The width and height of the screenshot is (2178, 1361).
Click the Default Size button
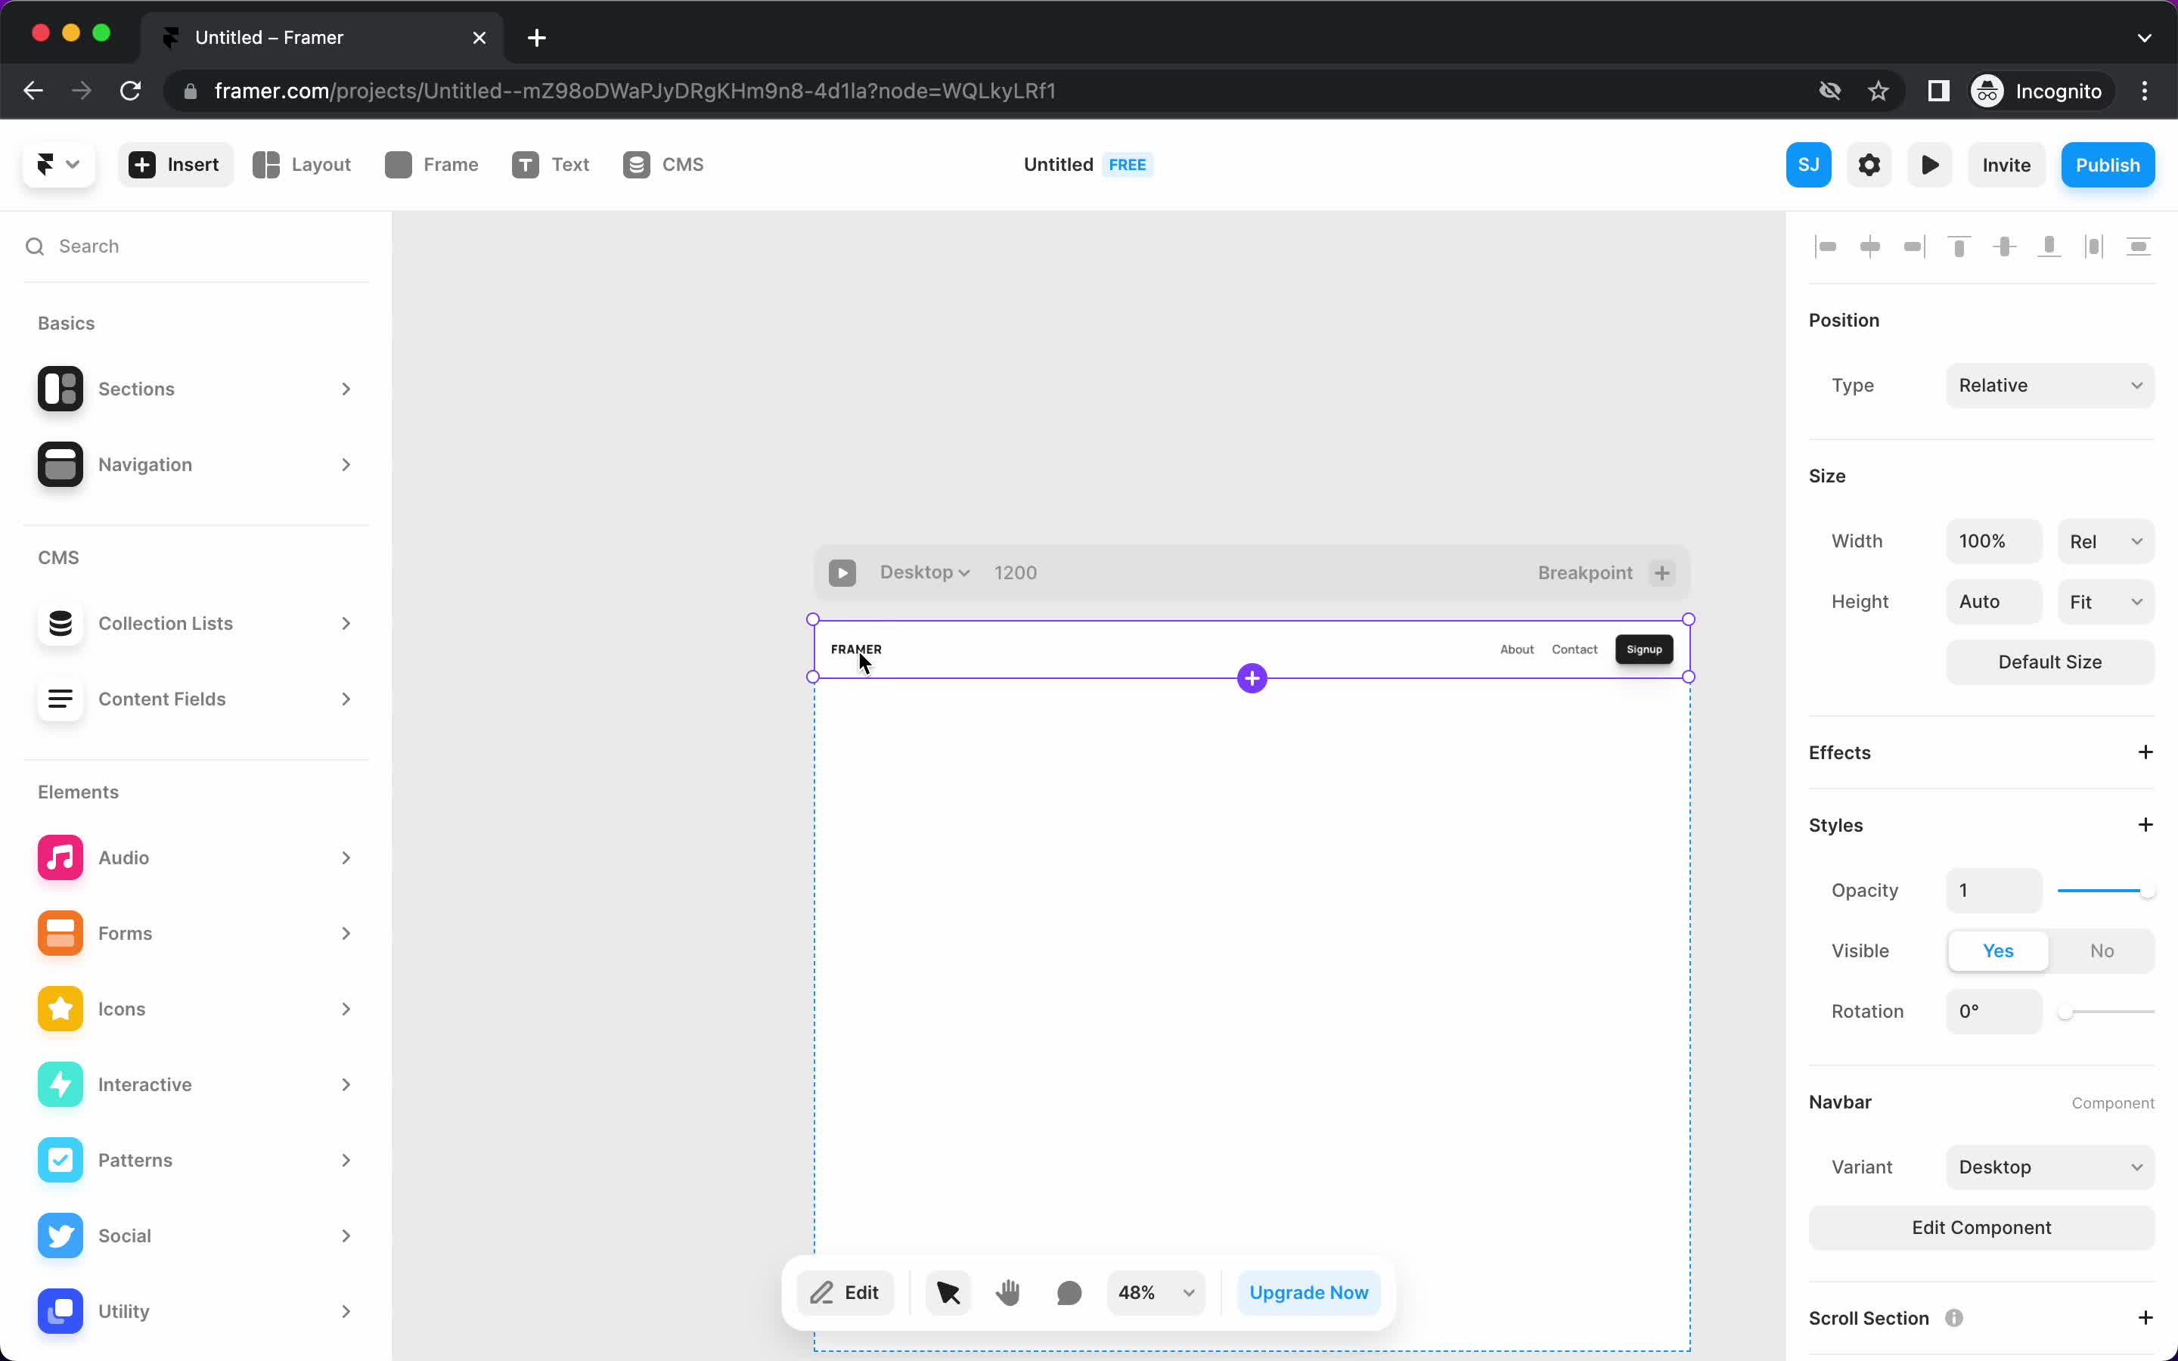pyautogui.click(x=2049, y=660)
